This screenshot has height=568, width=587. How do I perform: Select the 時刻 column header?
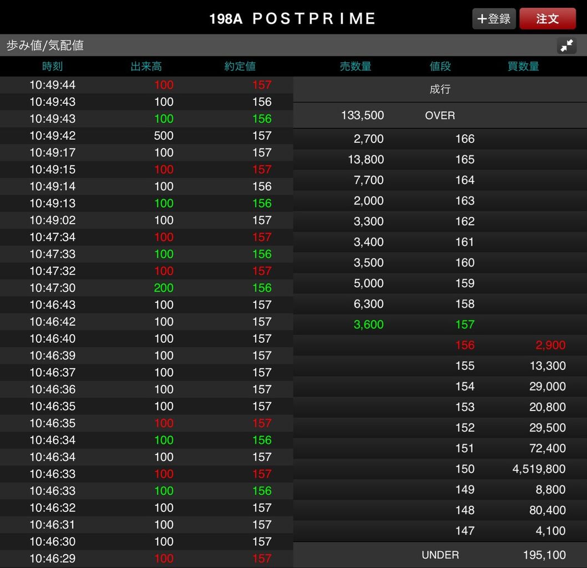[52, 67]
